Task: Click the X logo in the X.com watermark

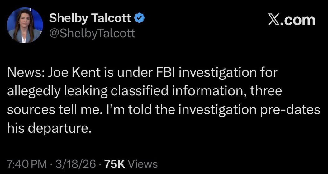Action: [274, 20]
